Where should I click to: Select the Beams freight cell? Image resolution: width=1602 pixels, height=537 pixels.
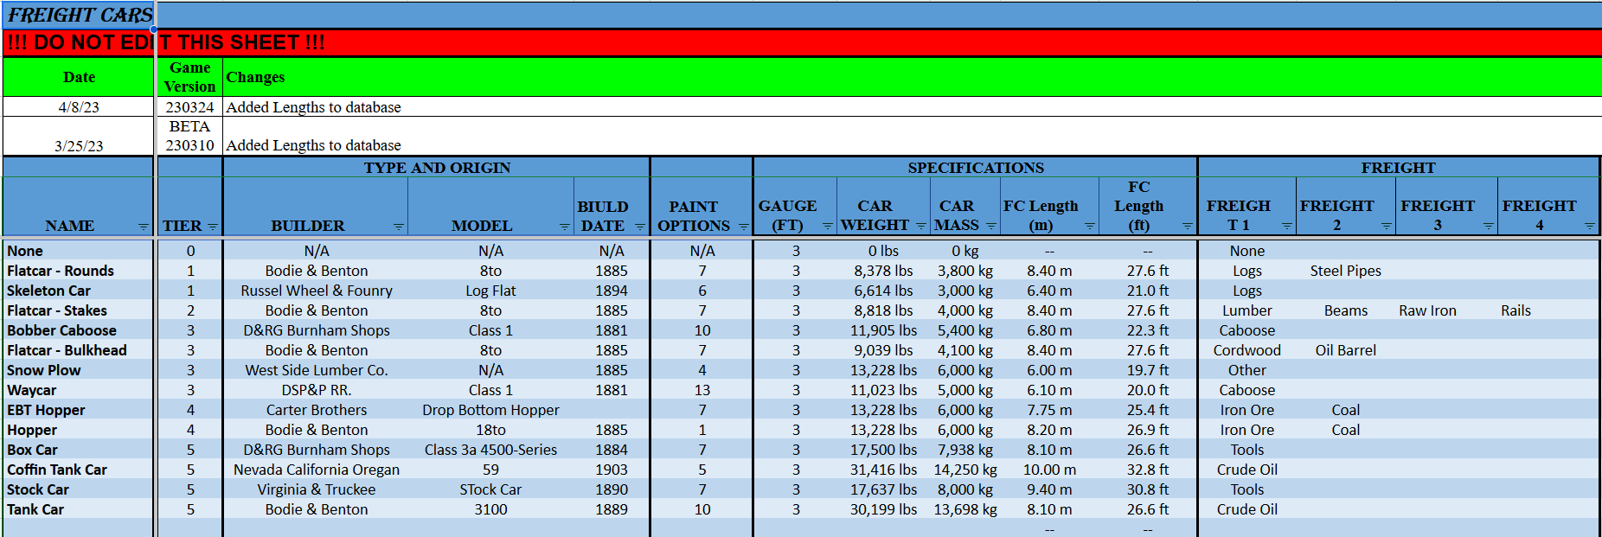coord(1346,310)
